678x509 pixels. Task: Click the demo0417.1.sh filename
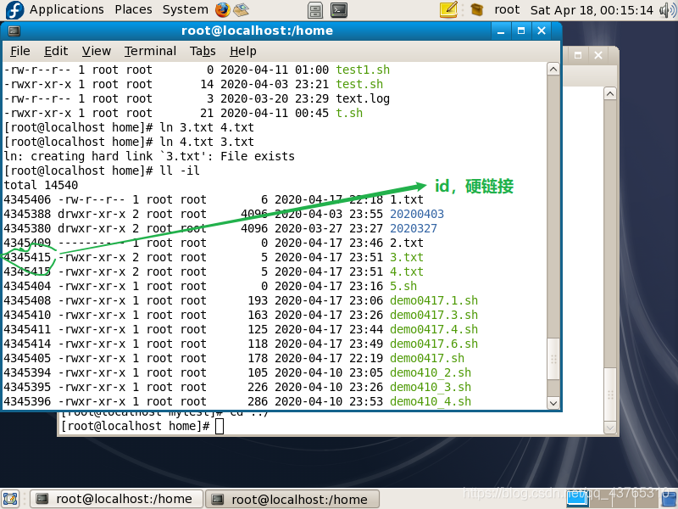434,300
